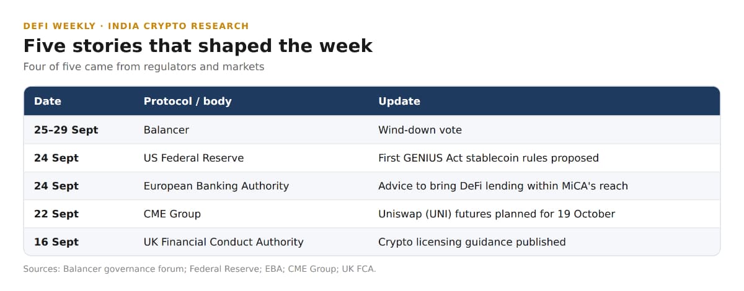Image resolution: width=744 pixels, height=291 pixels.
Task: Select the 25–29 Sept date cell
Action: tap(66, 130)
